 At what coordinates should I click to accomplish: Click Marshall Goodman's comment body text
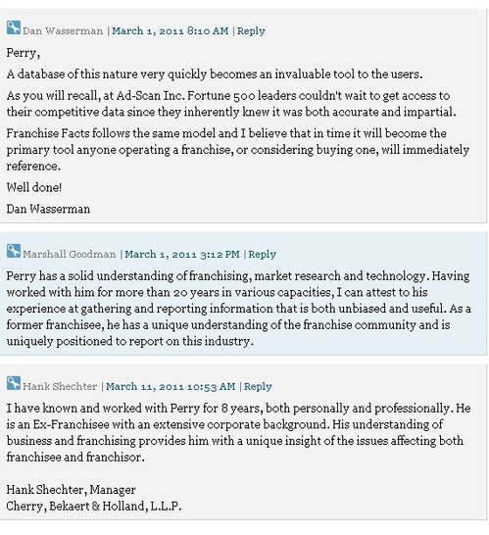coord(238,309)
